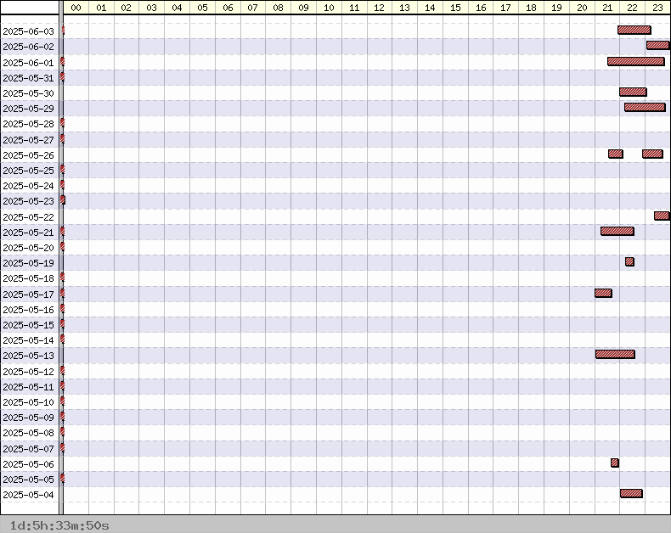Select the long 2025-06-01 evening bar
Image resolution: width=671 pixels, height=533 pixels.
(636, 62)
